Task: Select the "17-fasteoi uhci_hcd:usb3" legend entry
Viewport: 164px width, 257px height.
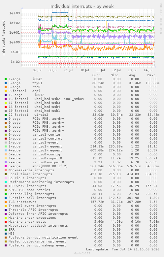Action: (x=34, y=103)
